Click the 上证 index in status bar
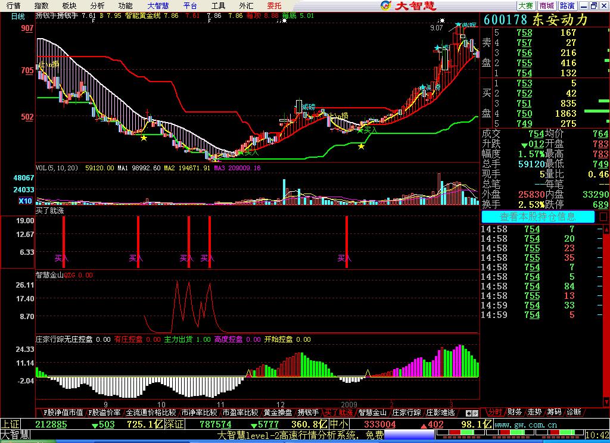 click(x=10, y=424)
